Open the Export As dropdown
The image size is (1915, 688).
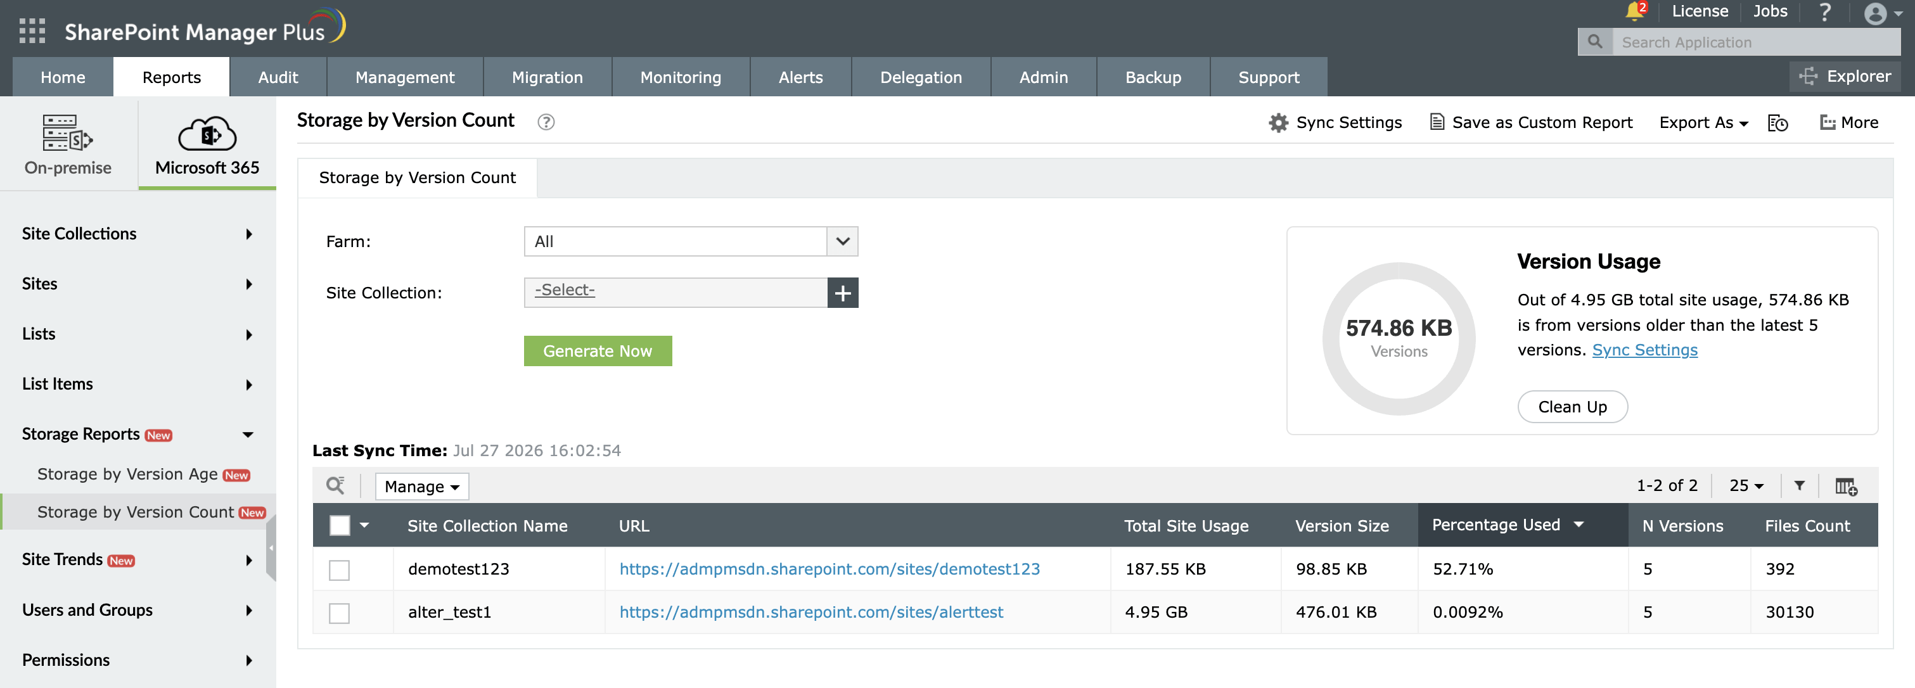click(x=1703, y=123)
